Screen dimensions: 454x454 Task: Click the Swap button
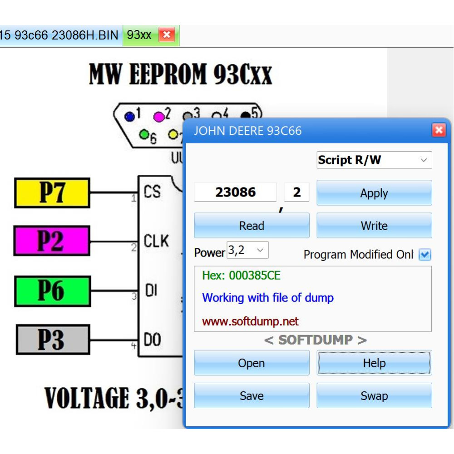(374, 395)
